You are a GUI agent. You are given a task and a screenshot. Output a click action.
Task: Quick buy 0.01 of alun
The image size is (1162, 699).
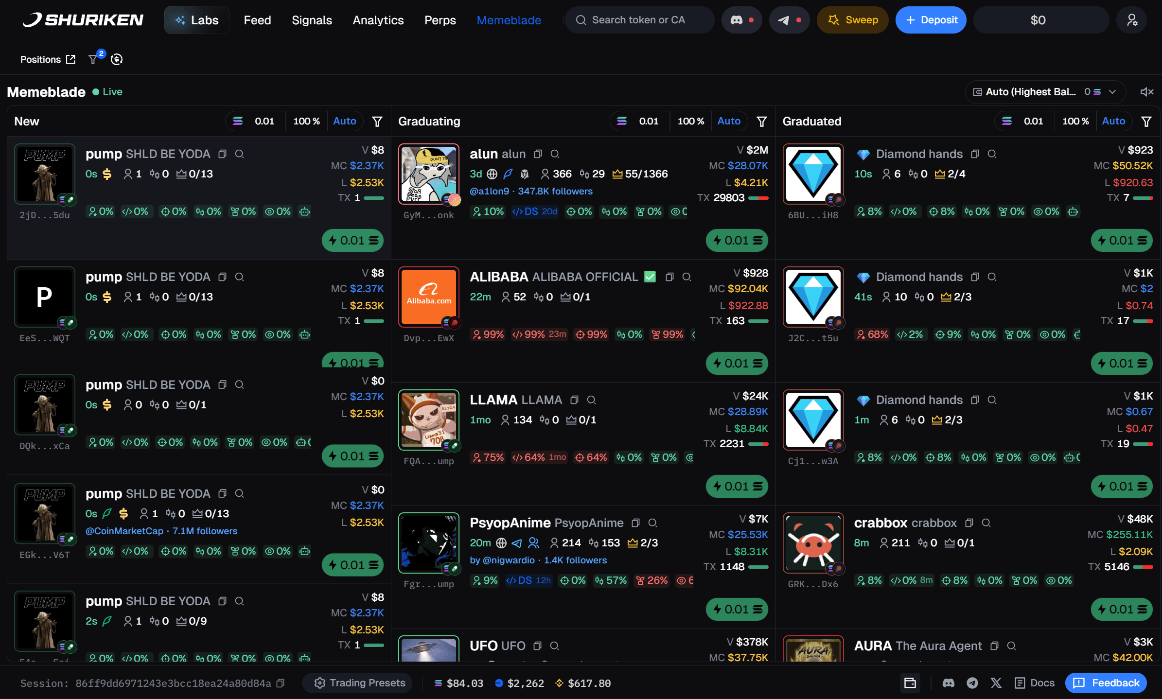pyautogui.click(x=737, y=241)
